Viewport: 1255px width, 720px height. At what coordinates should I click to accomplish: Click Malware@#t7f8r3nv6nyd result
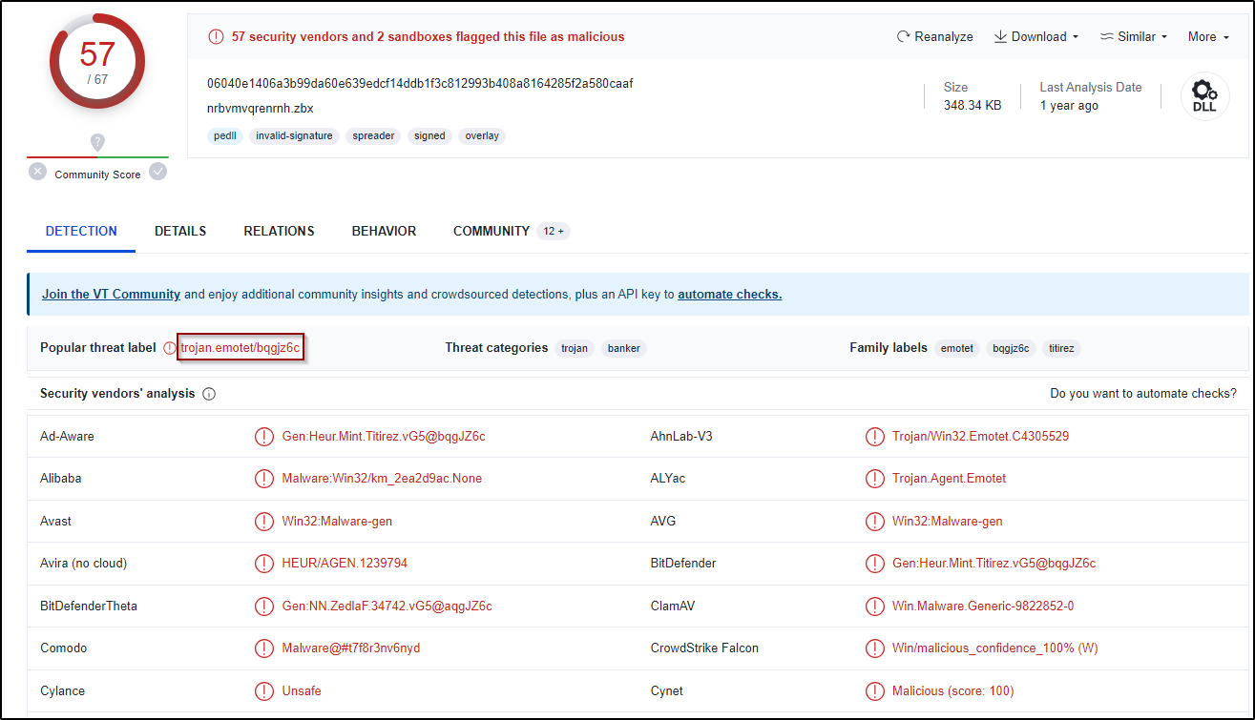(351, 648)
